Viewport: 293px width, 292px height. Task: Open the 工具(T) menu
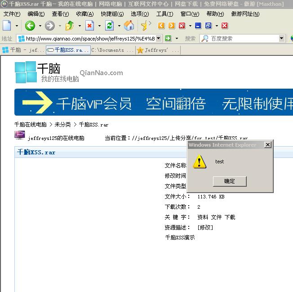[164, 14]
